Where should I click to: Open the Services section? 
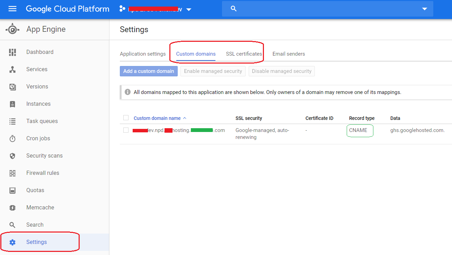(x=36, y=69)
